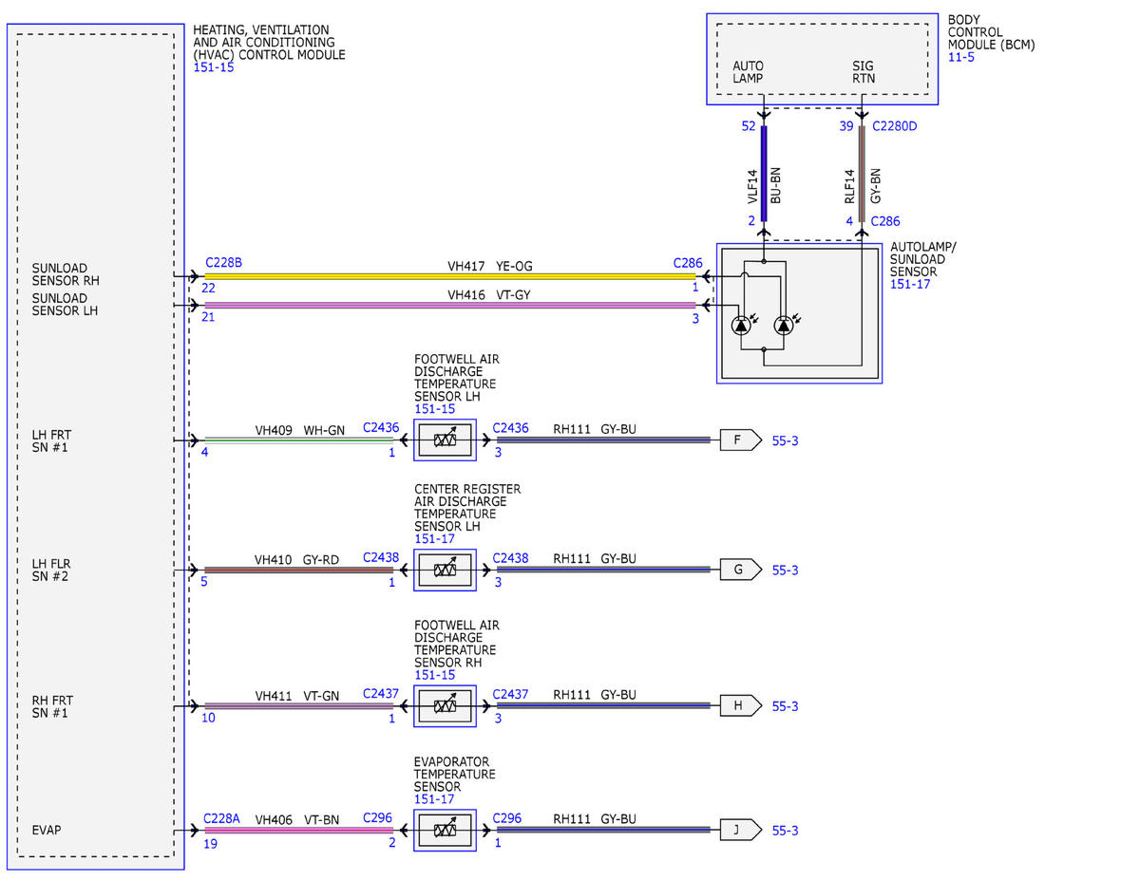Follow the 55-3 link next to connector J
Viewport: 1140px width, 880px height.
pos(785,831)
